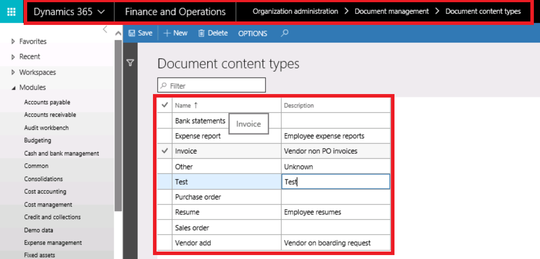
Task: Open Common module
Action: (x=36, y=166)
